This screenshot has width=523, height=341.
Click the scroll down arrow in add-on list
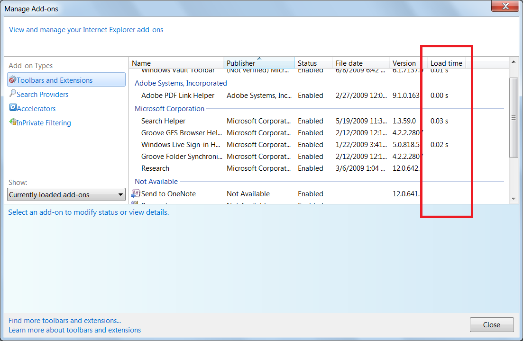[514, 199]
